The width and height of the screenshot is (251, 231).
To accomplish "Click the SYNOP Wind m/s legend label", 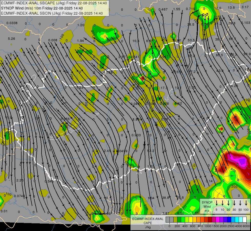I will (x=207, y=206).
